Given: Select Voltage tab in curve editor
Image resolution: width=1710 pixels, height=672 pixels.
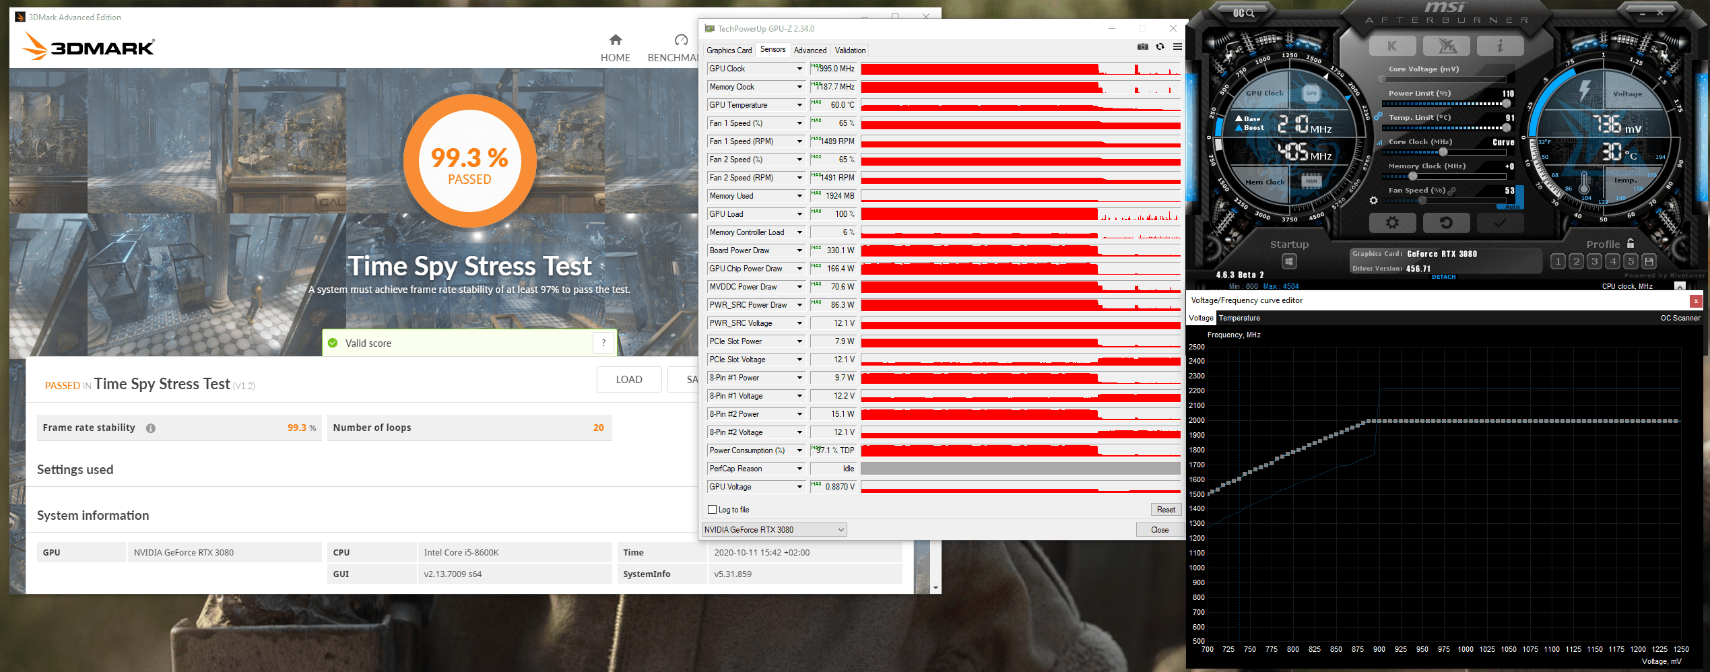Looking at the screenshot, I should [x=1201, y=318].
